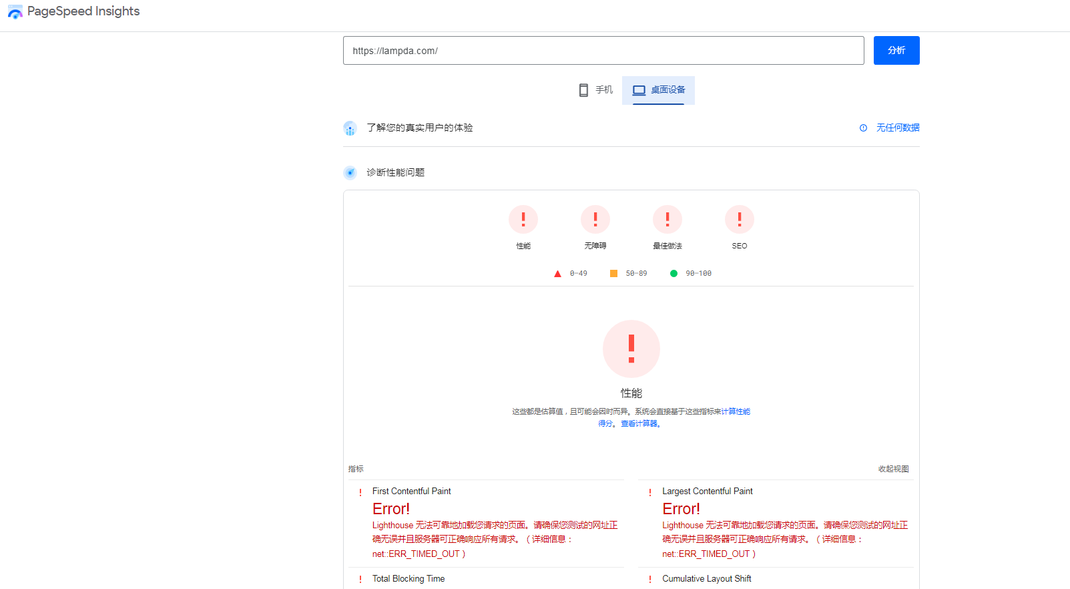The image size is (1070, 589).
Task: Click the error icon beside Largest Contentful Paint
Action: pyautogui.click(x=650, y=492)
